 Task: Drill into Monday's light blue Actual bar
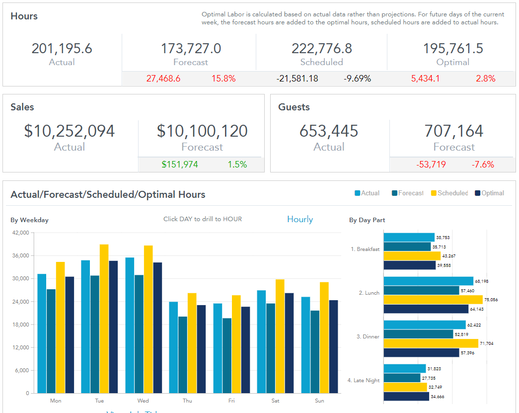(x=42, y=333)
